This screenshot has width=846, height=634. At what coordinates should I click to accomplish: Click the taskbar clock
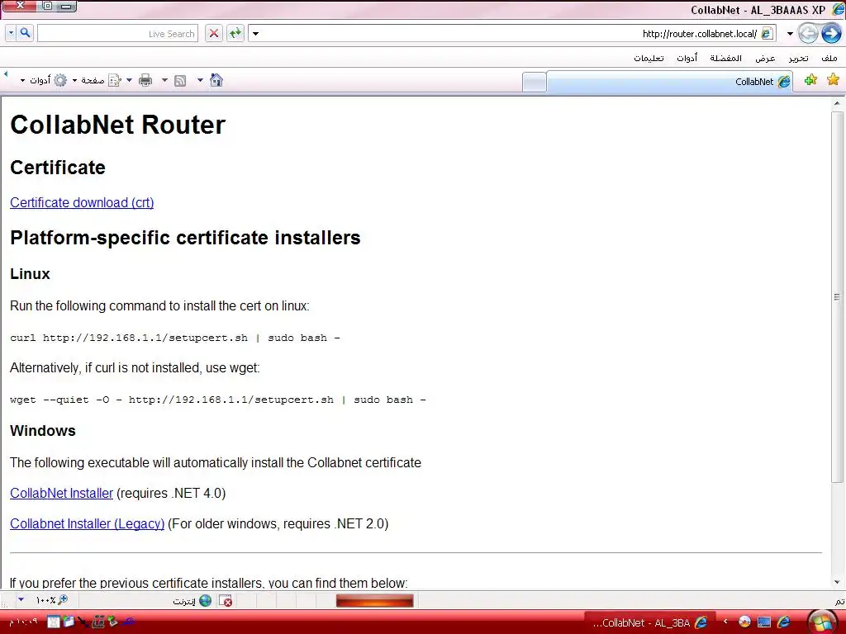23,622
